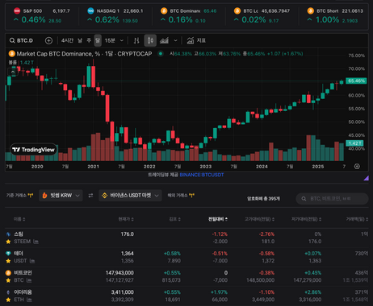The image size is (373, 306).
Task: Click the Bitcoin coin logo in table
Action: pos(8,273)
